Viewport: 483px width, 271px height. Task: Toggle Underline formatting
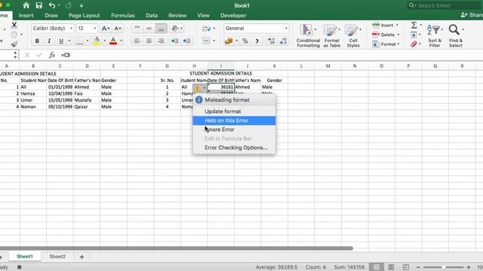point(61,41)
